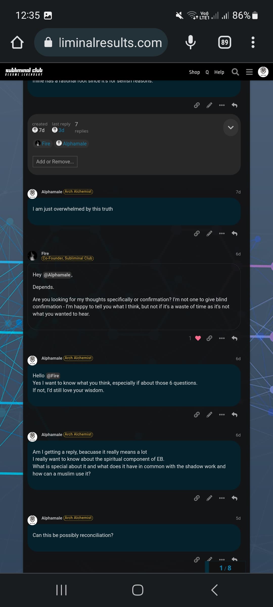Toggle the heart like on Fire's post
273x607 pixels.
point(198,338)
